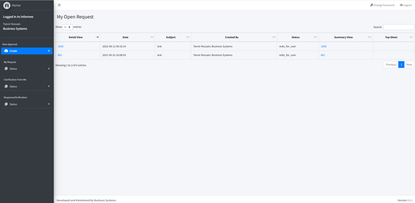415x203 pixels.
Task: Click the copy icon under Clarification From Me
Action: tap(6, 86)
